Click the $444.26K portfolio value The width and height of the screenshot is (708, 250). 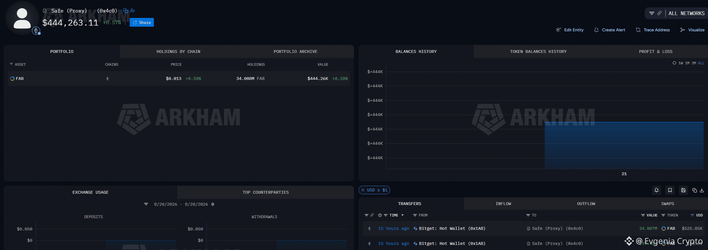pyautogui.click(x=318, y=79)
